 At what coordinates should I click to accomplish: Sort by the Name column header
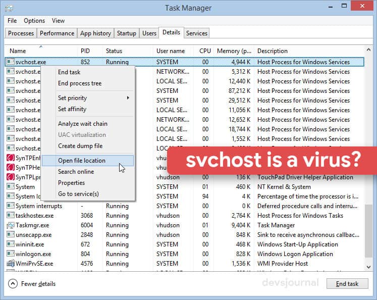(x=18, y=51)
